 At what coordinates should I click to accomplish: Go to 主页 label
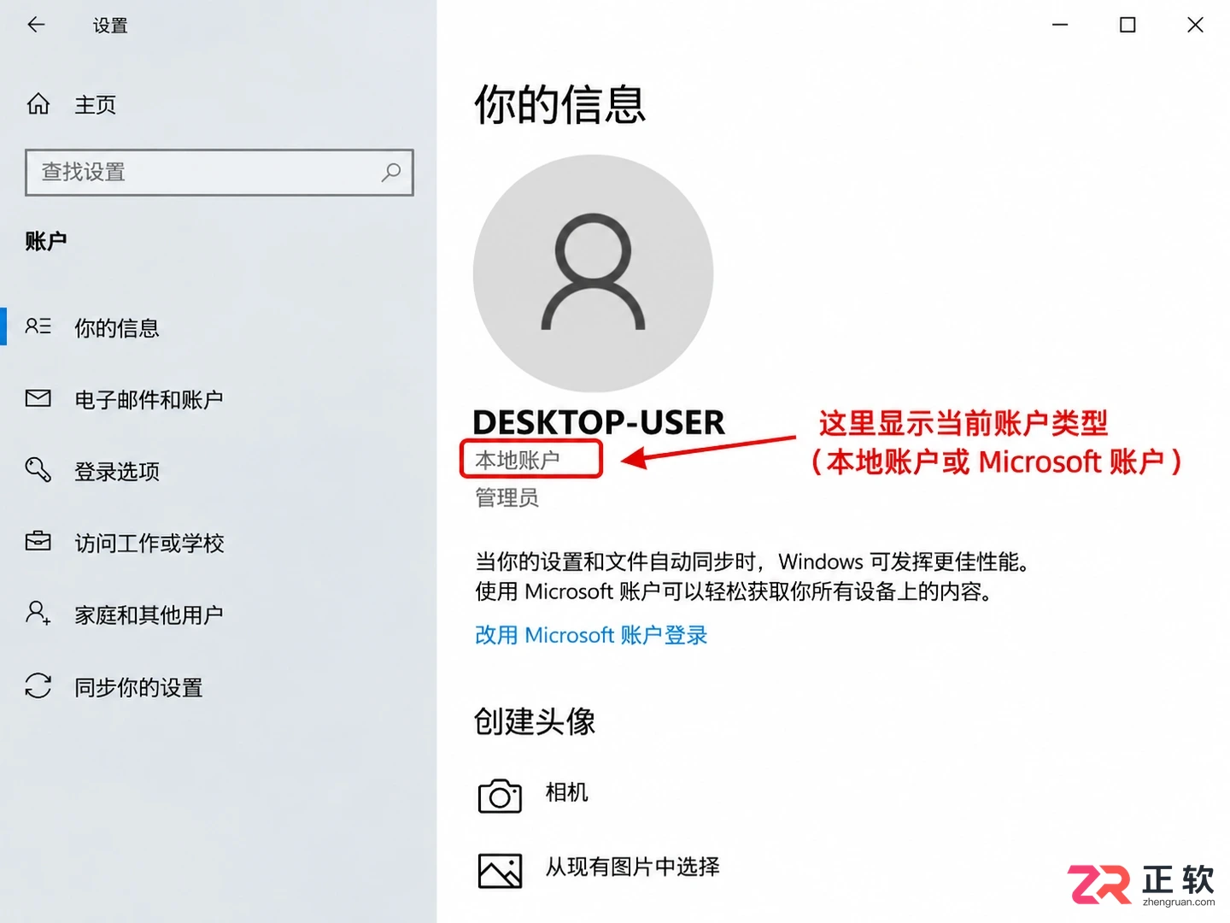[x=95, y=105]
